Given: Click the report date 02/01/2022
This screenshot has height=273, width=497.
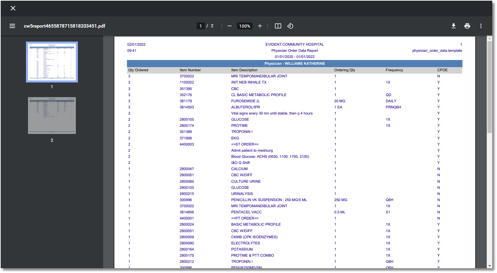Looking at the screenshot, I should click(x=136, y=44).
